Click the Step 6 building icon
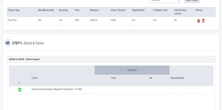Viewport: 222px width, 110px height. click(8, 43)
